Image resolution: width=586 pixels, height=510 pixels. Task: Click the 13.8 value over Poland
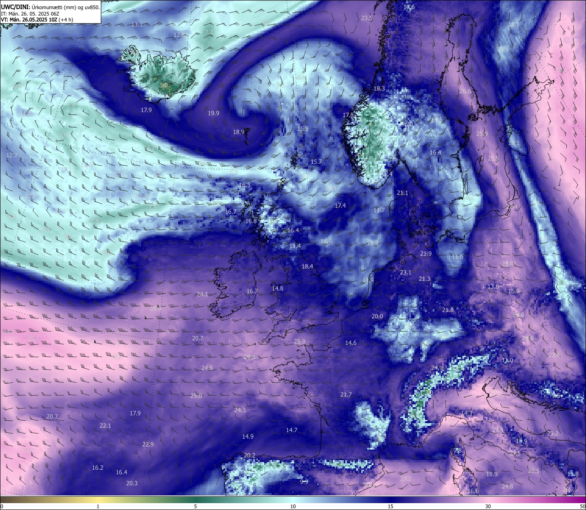493,287
